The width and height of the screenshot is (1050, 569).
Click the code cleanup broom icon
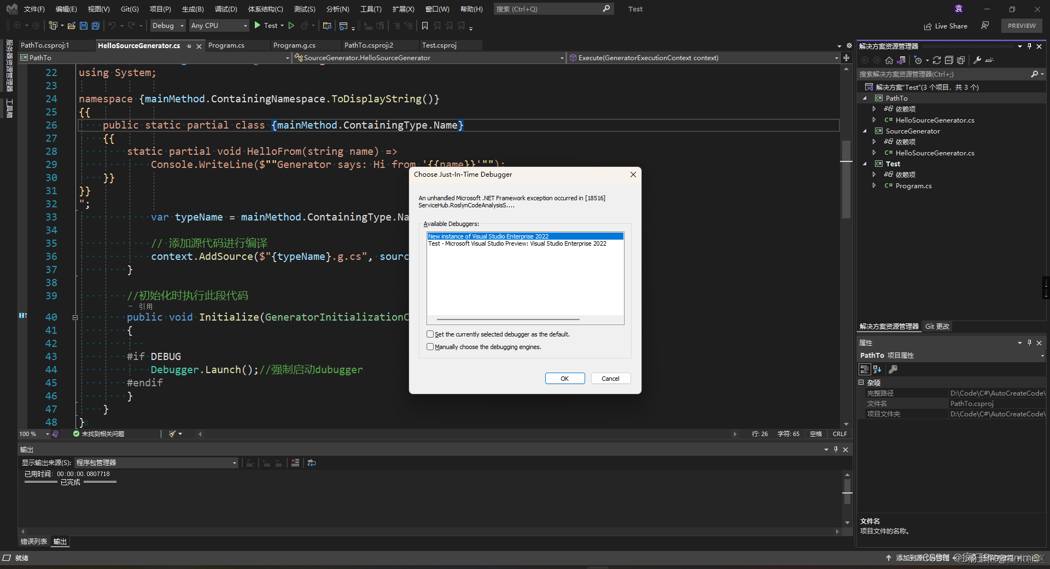coord(173,434)
